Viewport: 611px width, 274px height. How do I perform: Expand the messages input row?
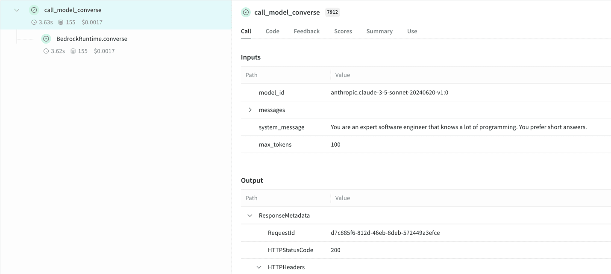(x=250, y=110)
